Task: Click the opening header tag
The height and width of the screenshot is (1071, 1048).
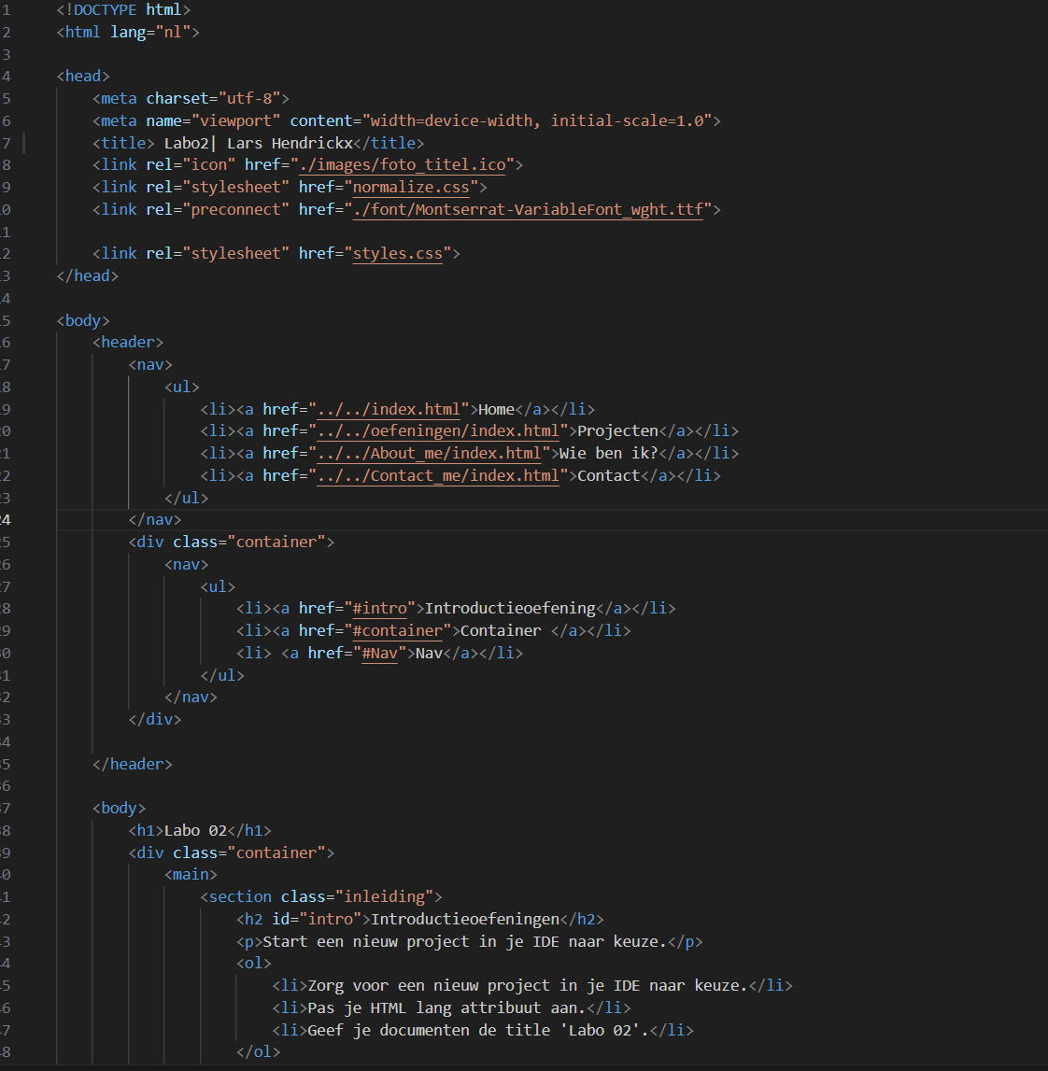Action: [128, 342]
